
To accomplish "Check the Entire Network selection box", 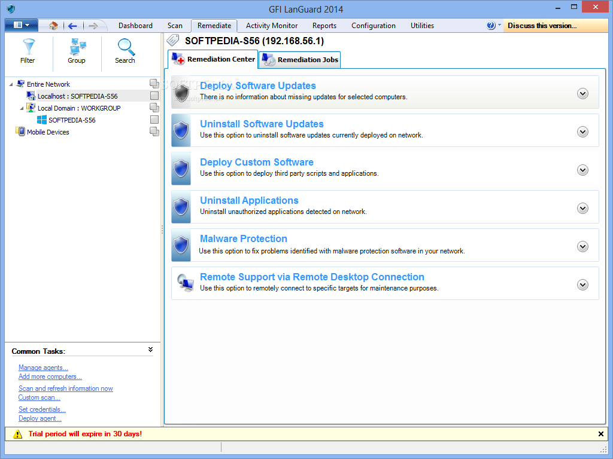I will [x=154, y=84].
